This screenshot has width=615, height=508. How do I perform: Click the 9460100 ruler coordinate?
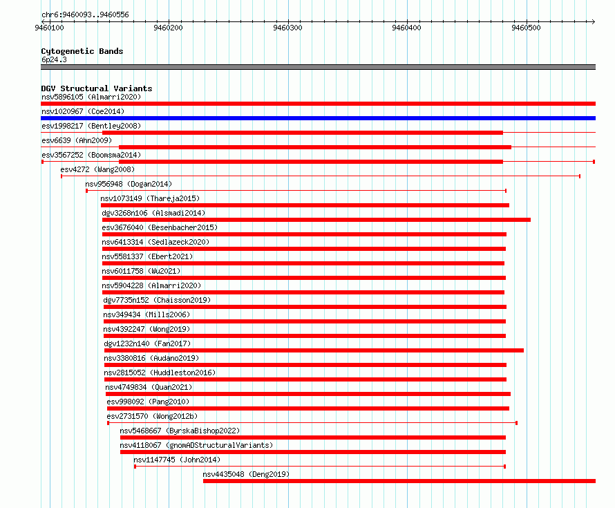coord(50,28)
